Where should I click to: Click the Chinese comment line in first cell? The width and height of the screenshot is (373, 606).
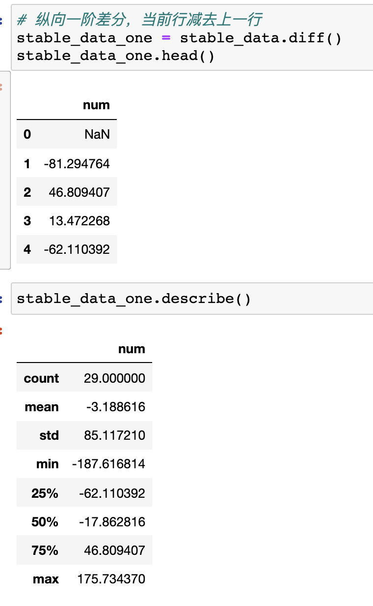coord(139,20)
